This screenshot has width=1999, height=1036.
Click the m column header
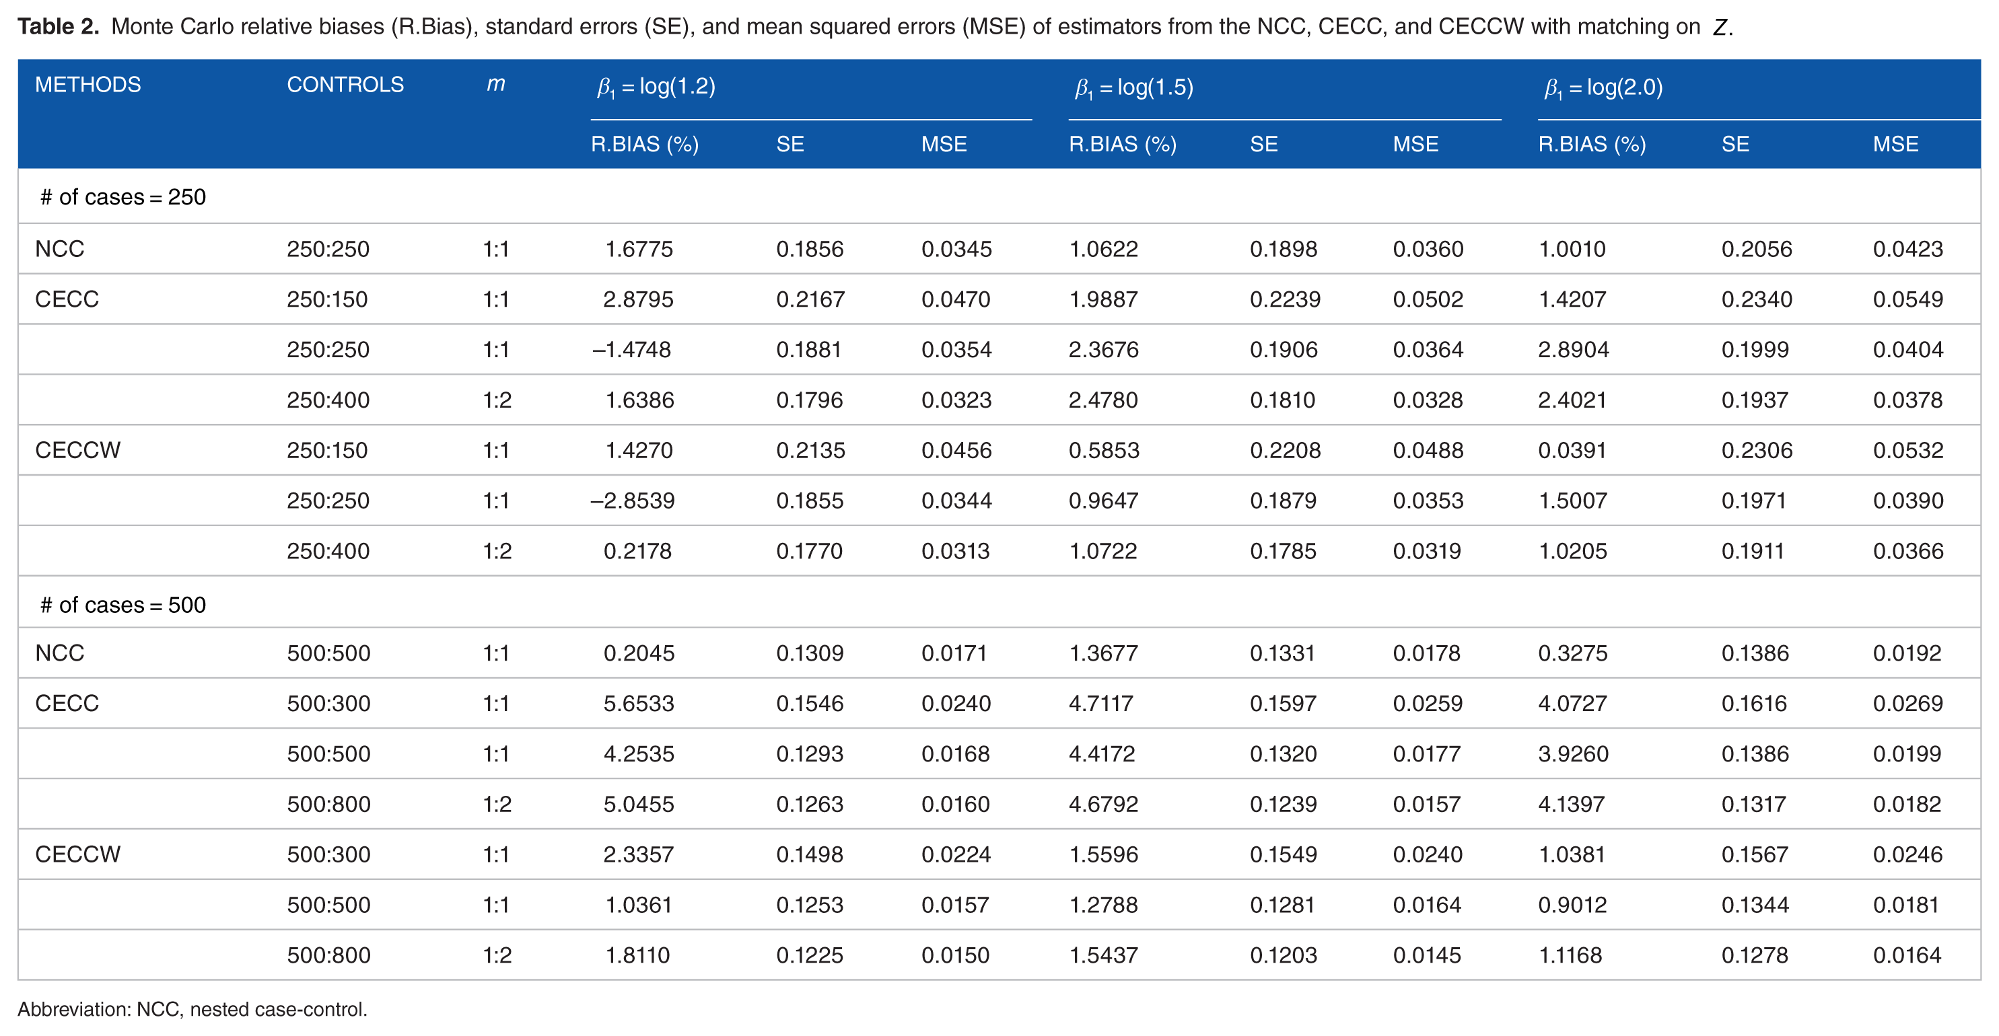(496, 83)
